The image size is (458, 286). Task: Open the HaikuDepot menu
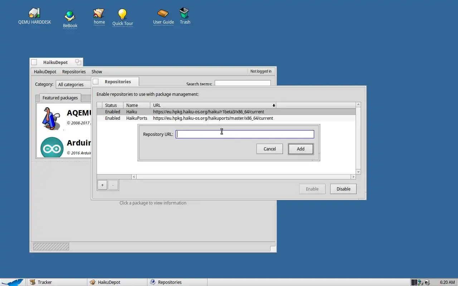coord(45,71)
